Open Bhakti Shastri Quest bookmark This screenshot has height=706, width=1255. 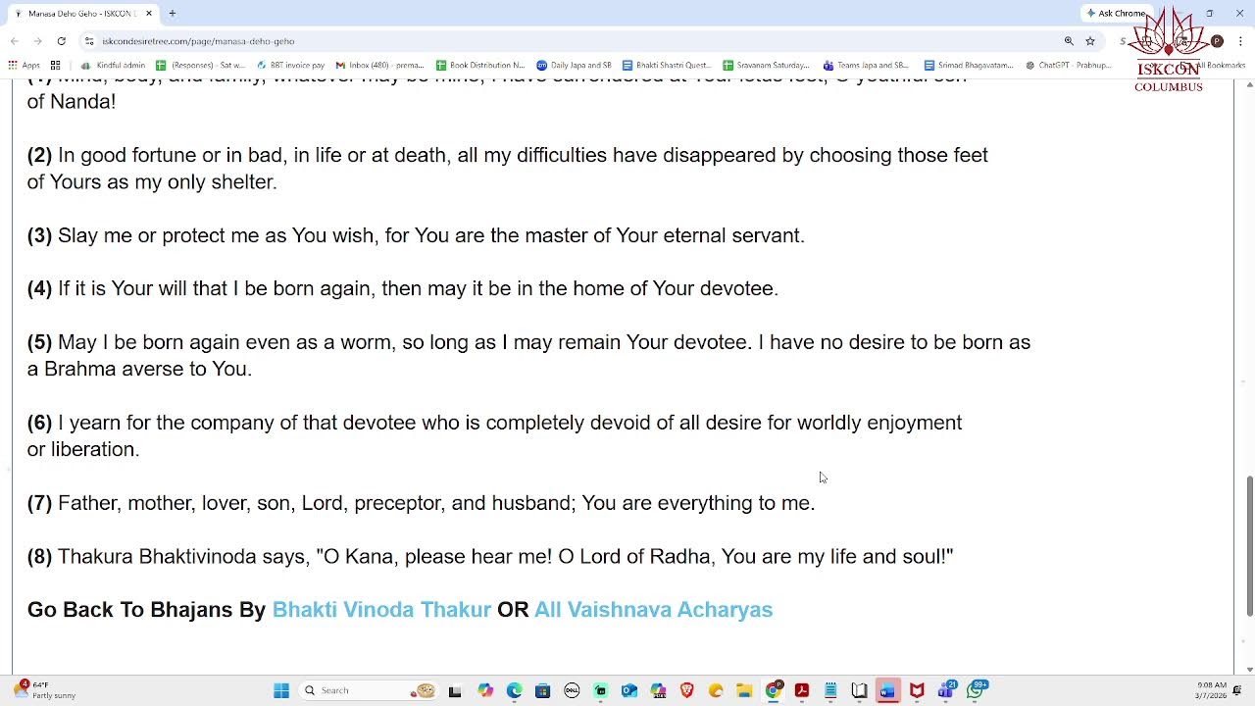[x=667, y=66]
